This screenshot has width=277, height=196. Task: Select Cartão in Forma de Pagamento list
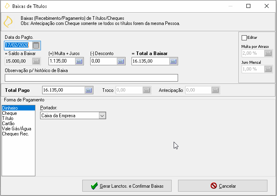click(x=8, y=124)
